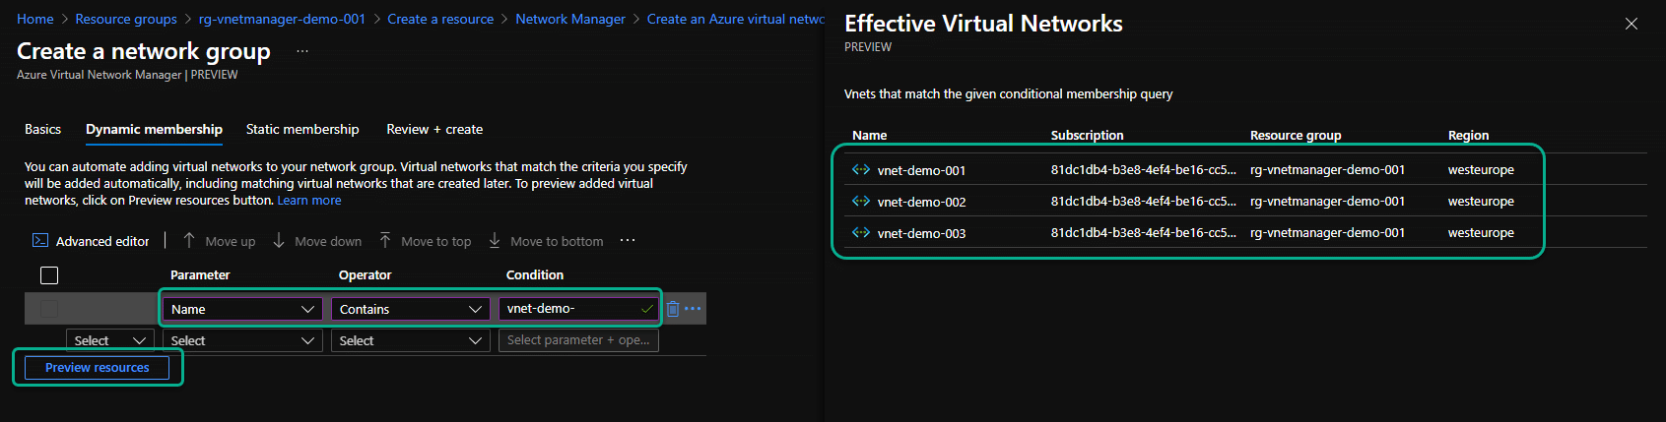
Task: Click the vnet-demo-002 network icon
Action: (x=861, y=202)
